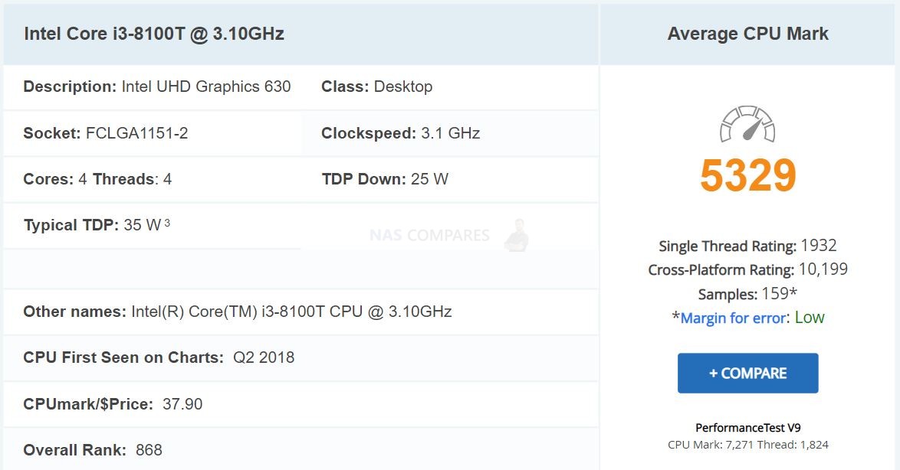900x470 pixels.
Task: Click the Low margin rating text
Action: 810,317
